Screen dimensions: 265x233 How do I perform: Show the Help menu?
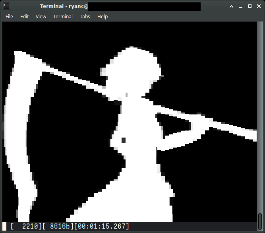click(x=103, y=16)
